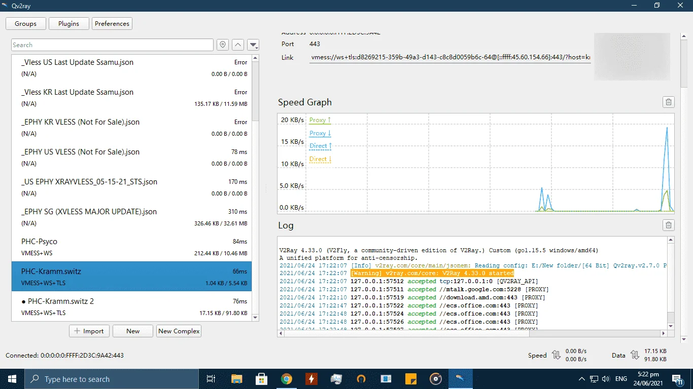
Task: Click the Proxy download legend entry
Action: point(320,133)
